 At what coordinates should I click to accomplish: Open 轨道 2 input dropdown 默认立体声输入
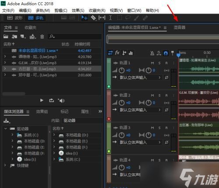[x=140, y=110]
